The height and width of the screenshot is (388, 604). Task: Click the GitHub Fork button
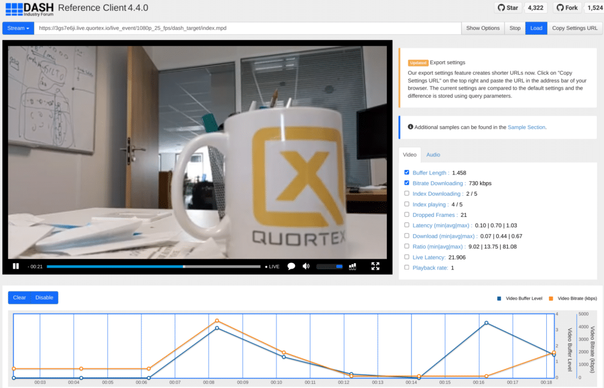point(567,8)
